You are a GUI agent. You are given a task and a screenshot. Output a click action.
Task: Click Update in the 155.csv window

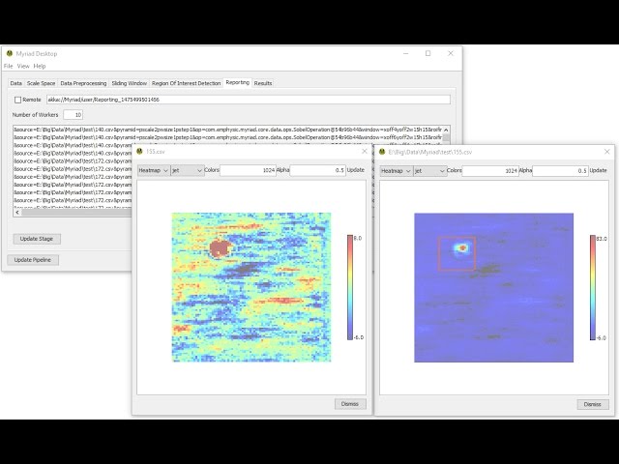[x=356, y=170]
